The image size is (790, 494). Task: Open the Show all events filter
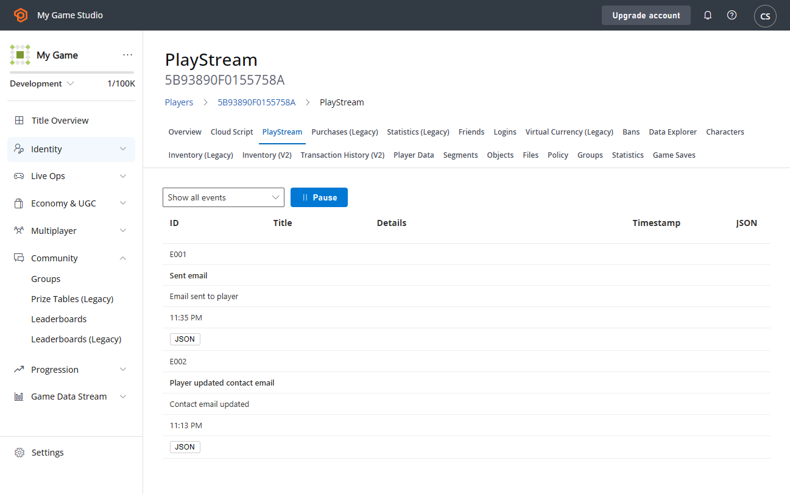click(x=224, y=197)
